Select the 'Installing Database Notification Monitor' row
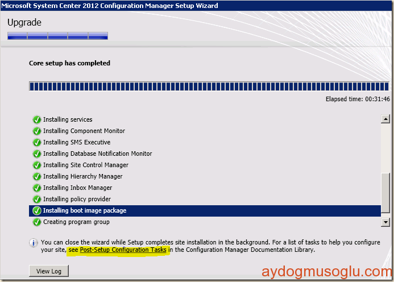Image resolution: width=394 pixels, height=282 pixels. [x=205, y=154]
